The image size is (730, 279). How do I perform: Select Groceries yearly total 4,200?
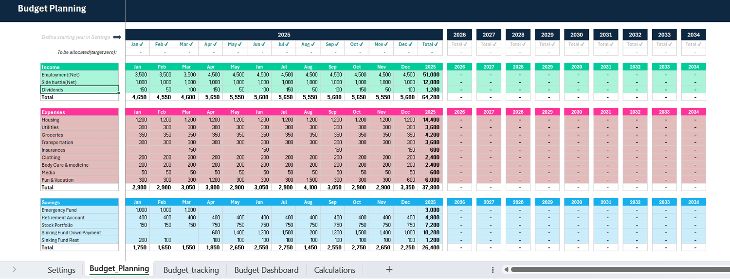[431, 135]
